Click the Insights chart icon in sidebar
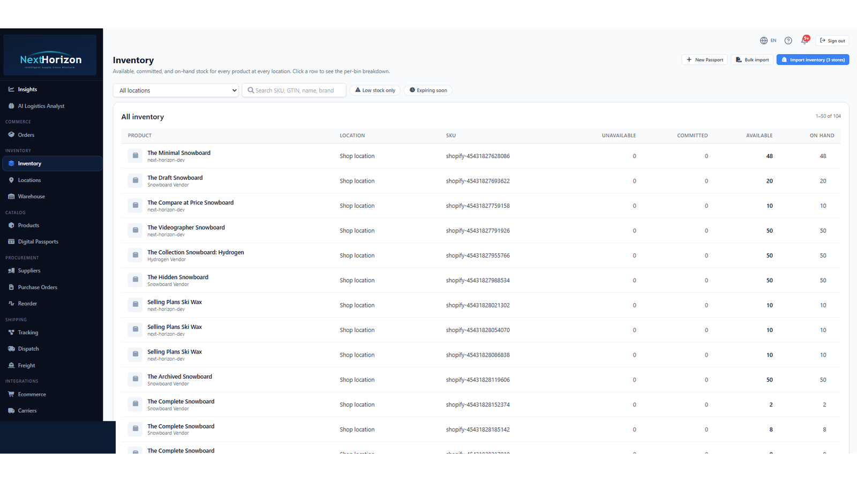 coord(11,89)
